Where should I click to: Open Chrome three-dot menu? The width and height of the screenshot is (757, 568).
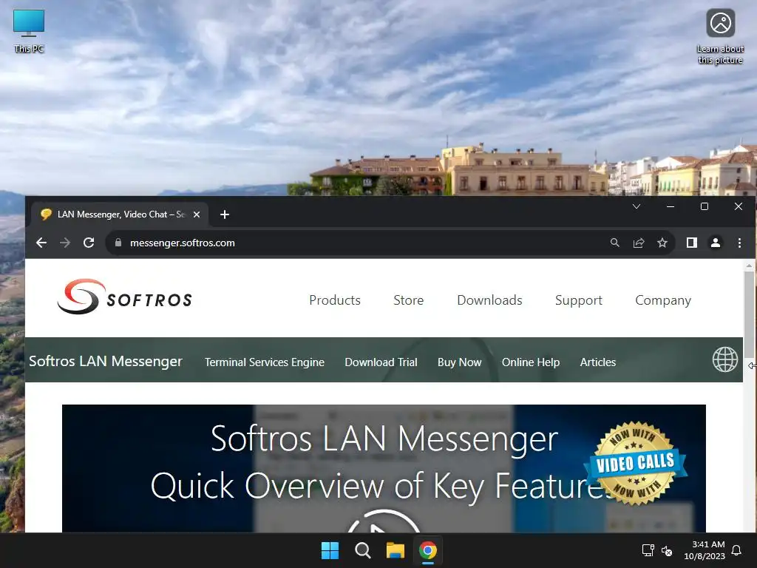[x=739, y=243]
